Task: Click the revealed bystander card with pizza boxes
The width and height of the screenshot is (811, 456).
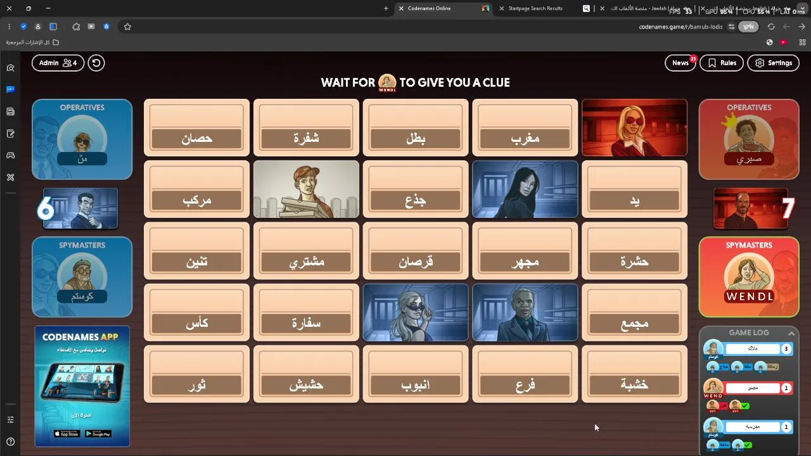Action: [306, 189]
